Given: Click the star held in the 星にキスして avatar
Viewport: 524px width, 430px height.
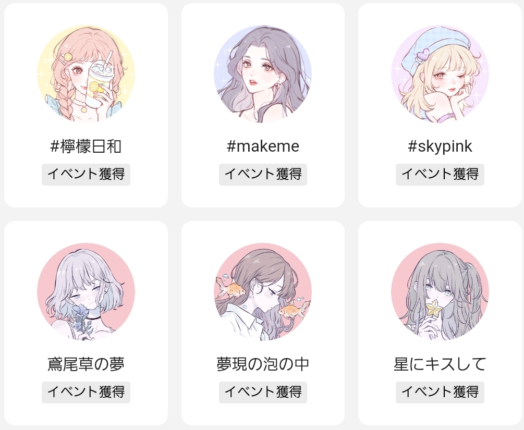Looking at the screenshot, I should [434, 309].
